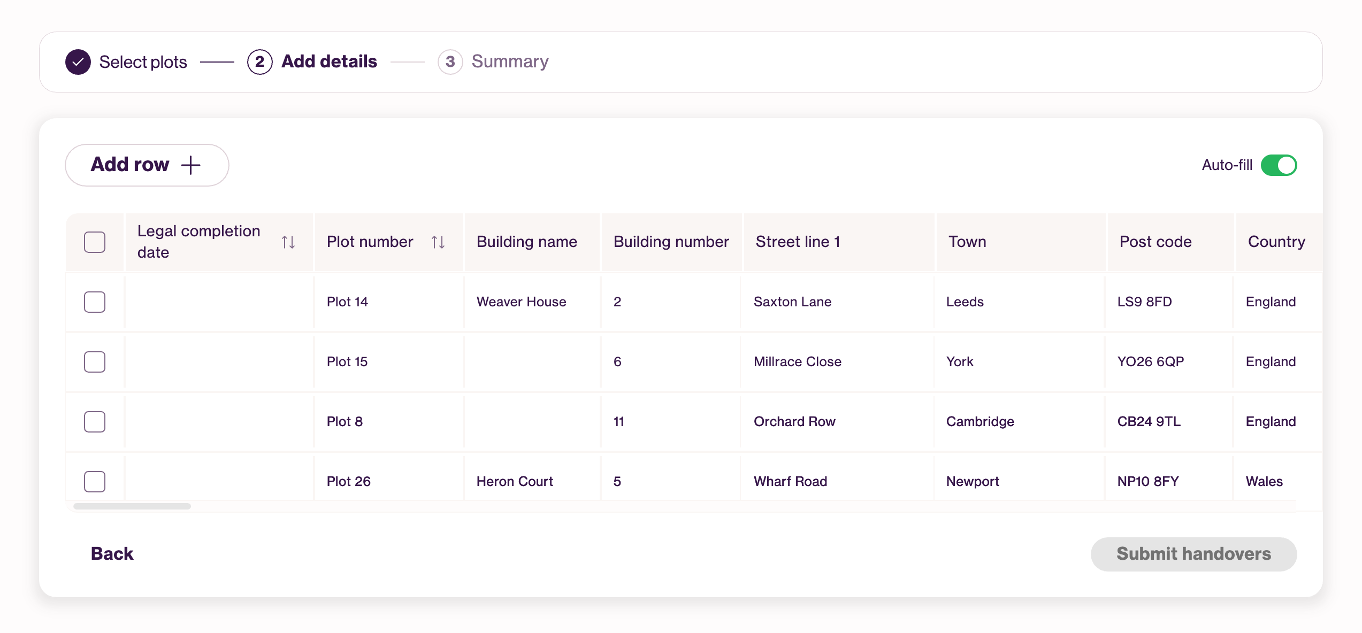Select the checkbox for Plot 15 row

coord(95,362)
